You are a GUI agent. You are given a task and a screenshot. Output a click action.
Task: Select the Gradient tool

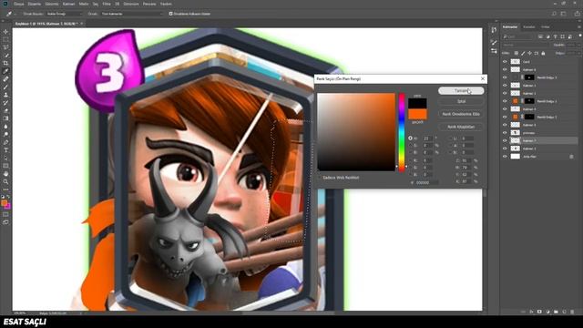coord(5,118)
